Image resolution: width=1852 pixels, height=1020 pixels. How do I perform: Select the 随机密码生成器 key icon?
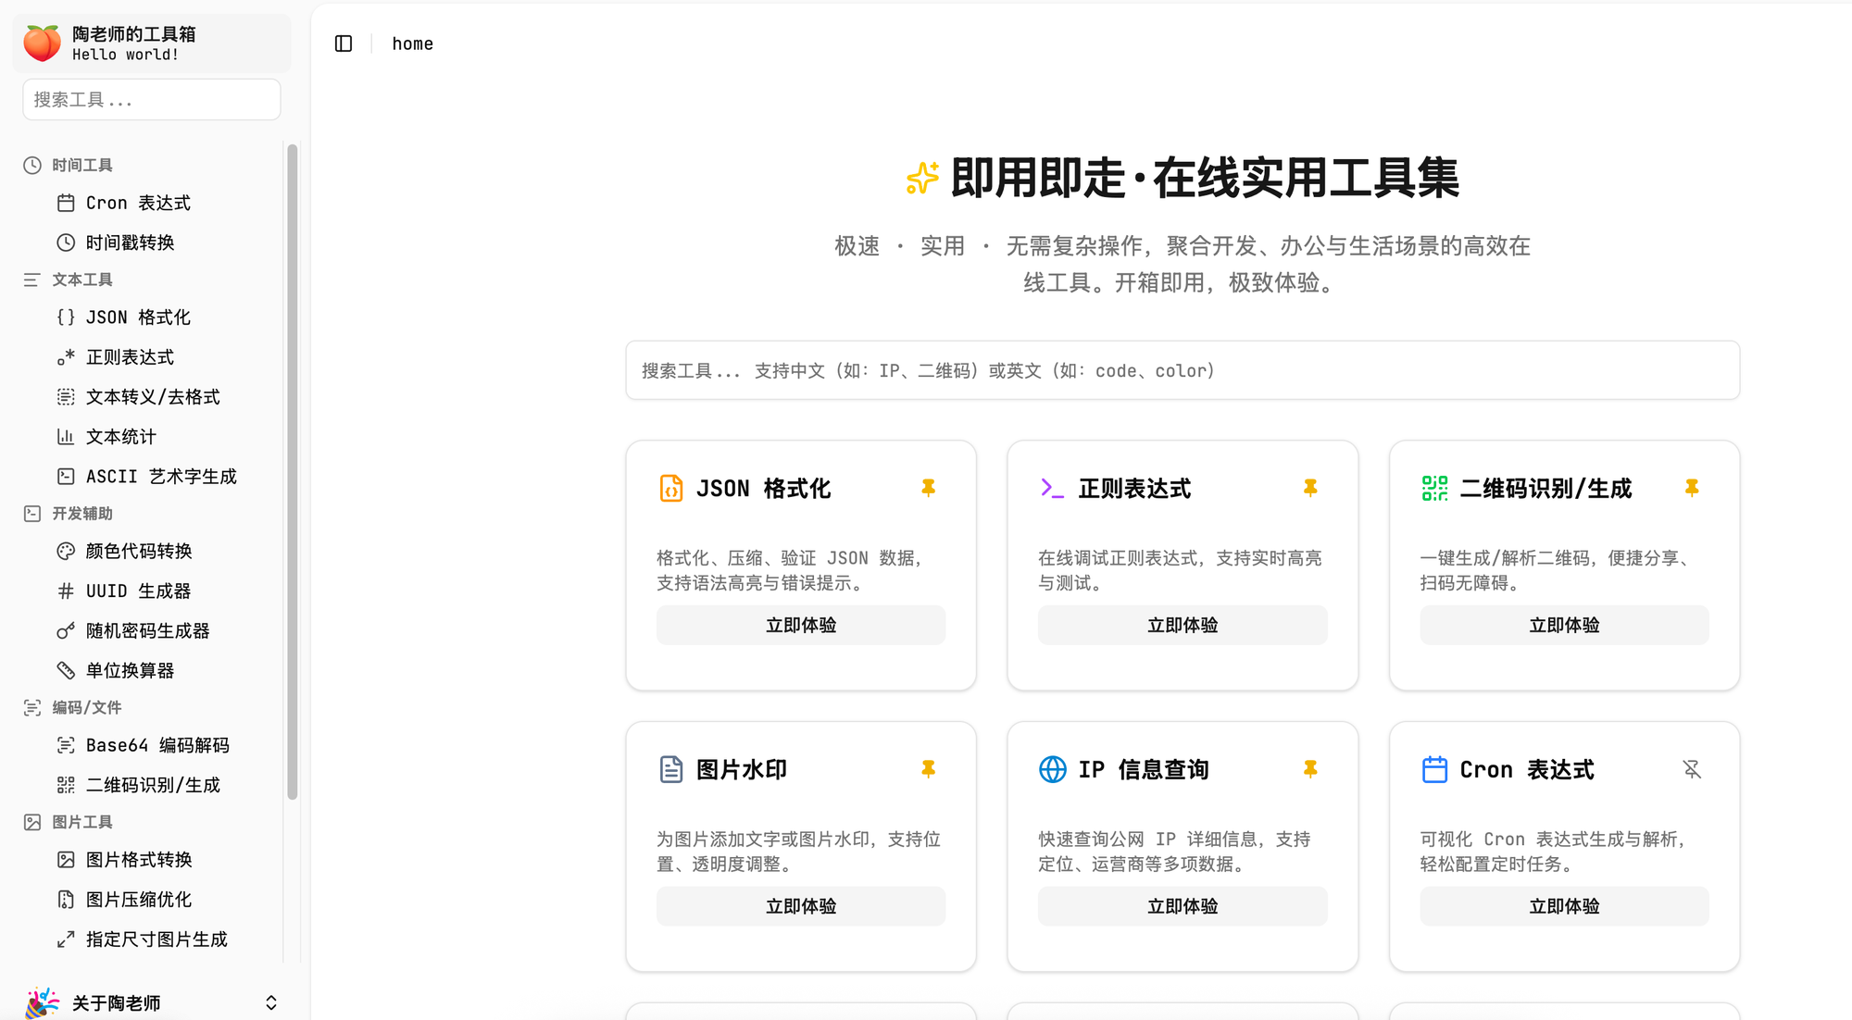[x=65, y=630]
